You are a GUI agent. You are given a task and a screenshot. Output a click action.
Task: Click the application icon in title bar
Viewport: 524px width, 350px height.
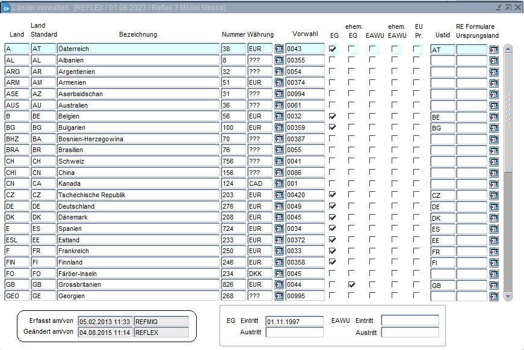[7, 7]
